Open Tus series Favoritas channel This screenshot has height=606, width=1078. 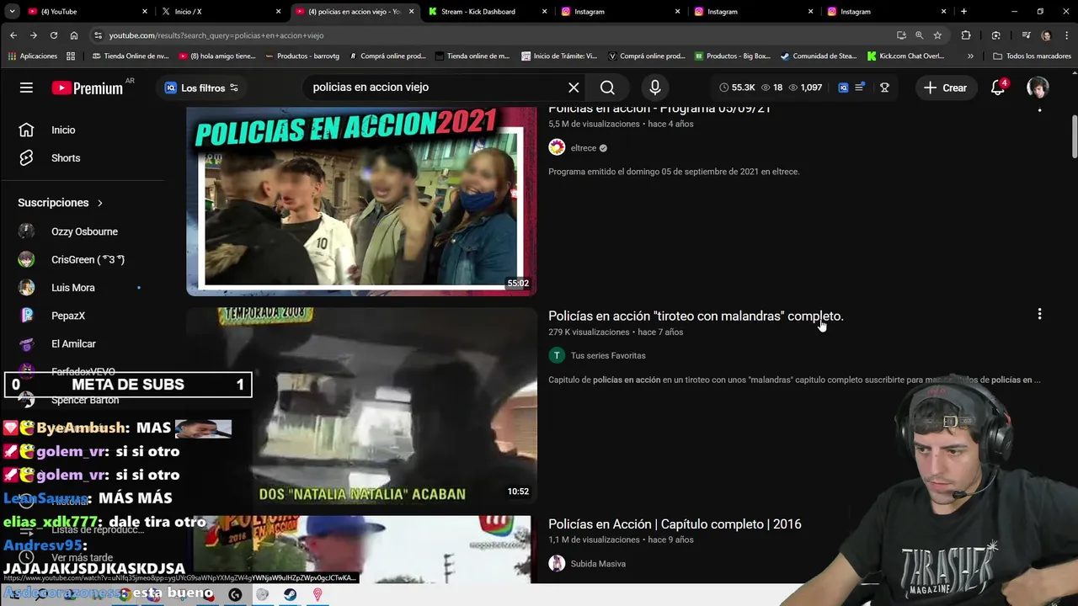[608, 356]
